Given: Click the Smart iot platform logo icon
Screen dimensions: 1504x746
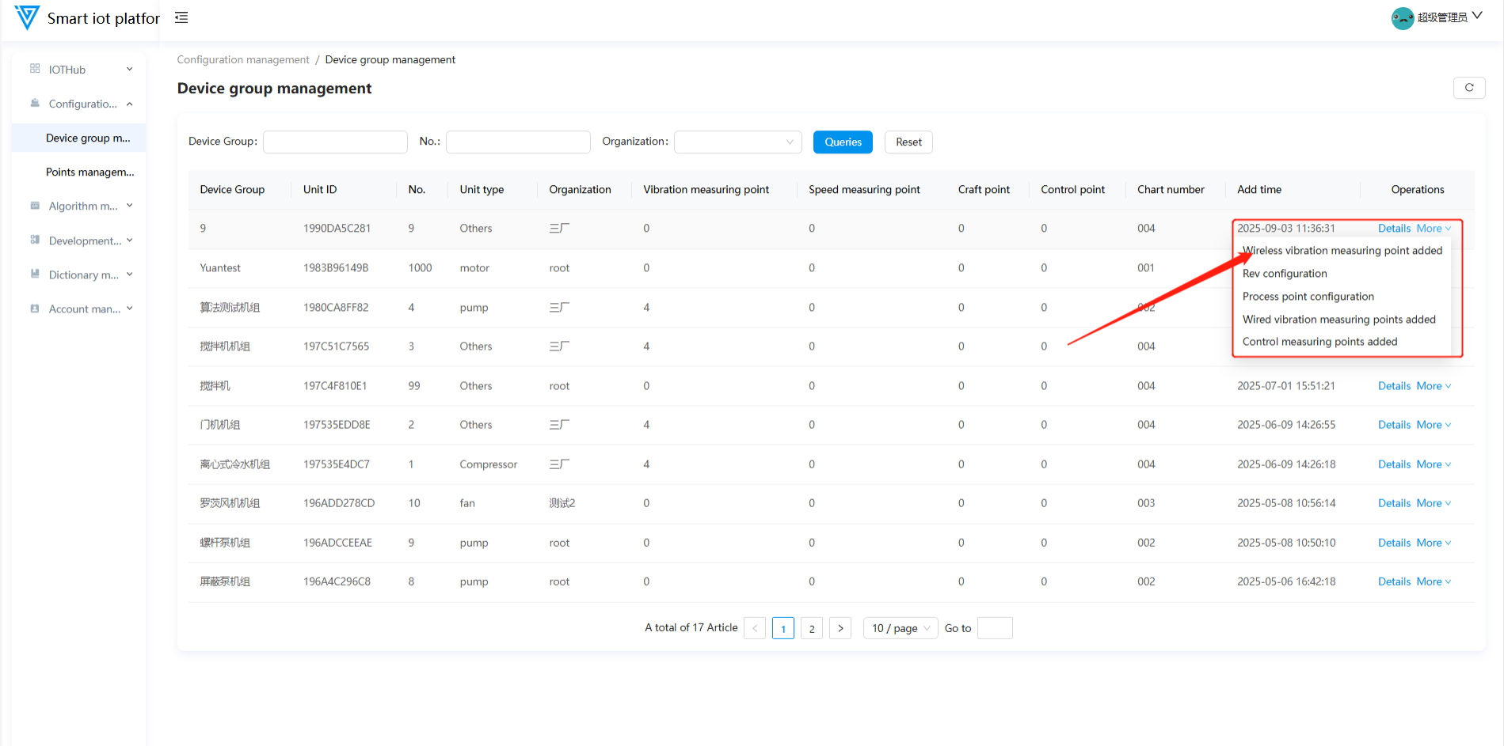Looking at the screenshot, I should point(27,17).
